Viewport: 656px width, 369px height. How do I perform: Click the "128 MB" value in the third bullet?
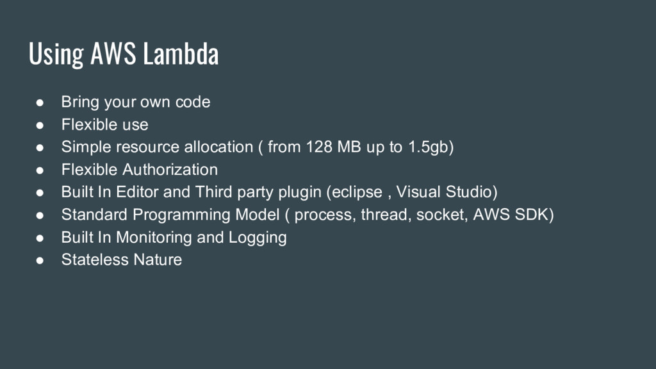click(x=333, y=147)
